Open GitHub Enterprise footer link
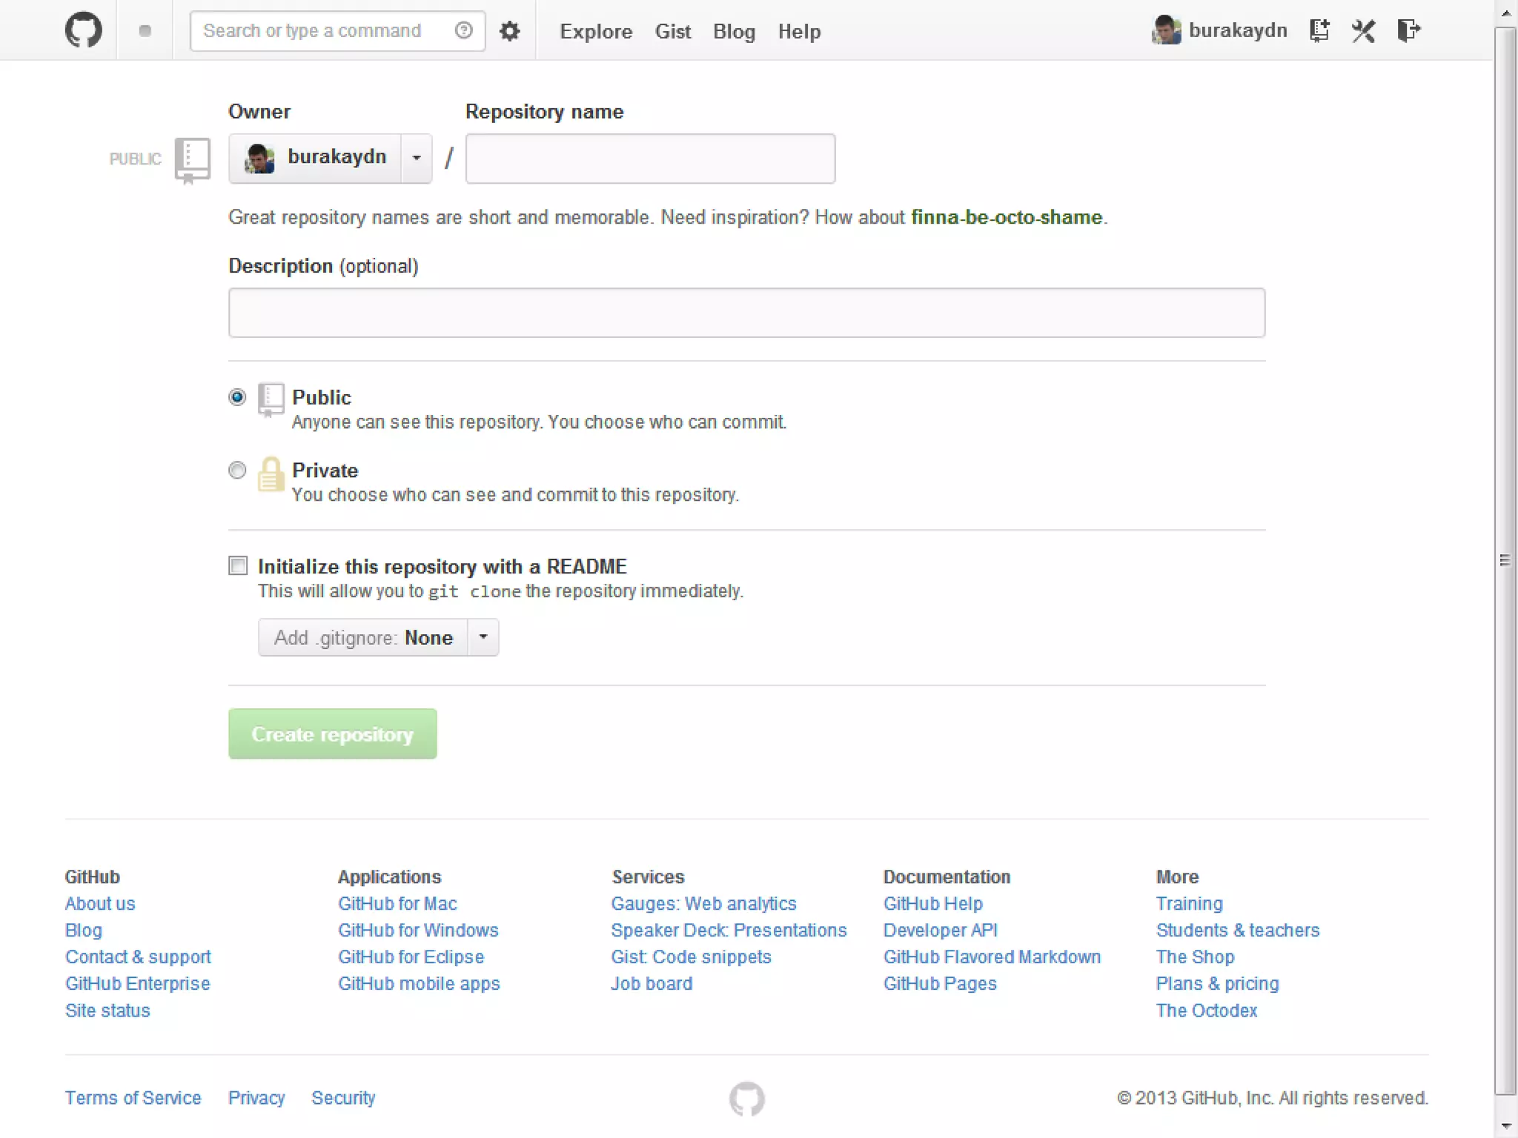 [138, 984]
